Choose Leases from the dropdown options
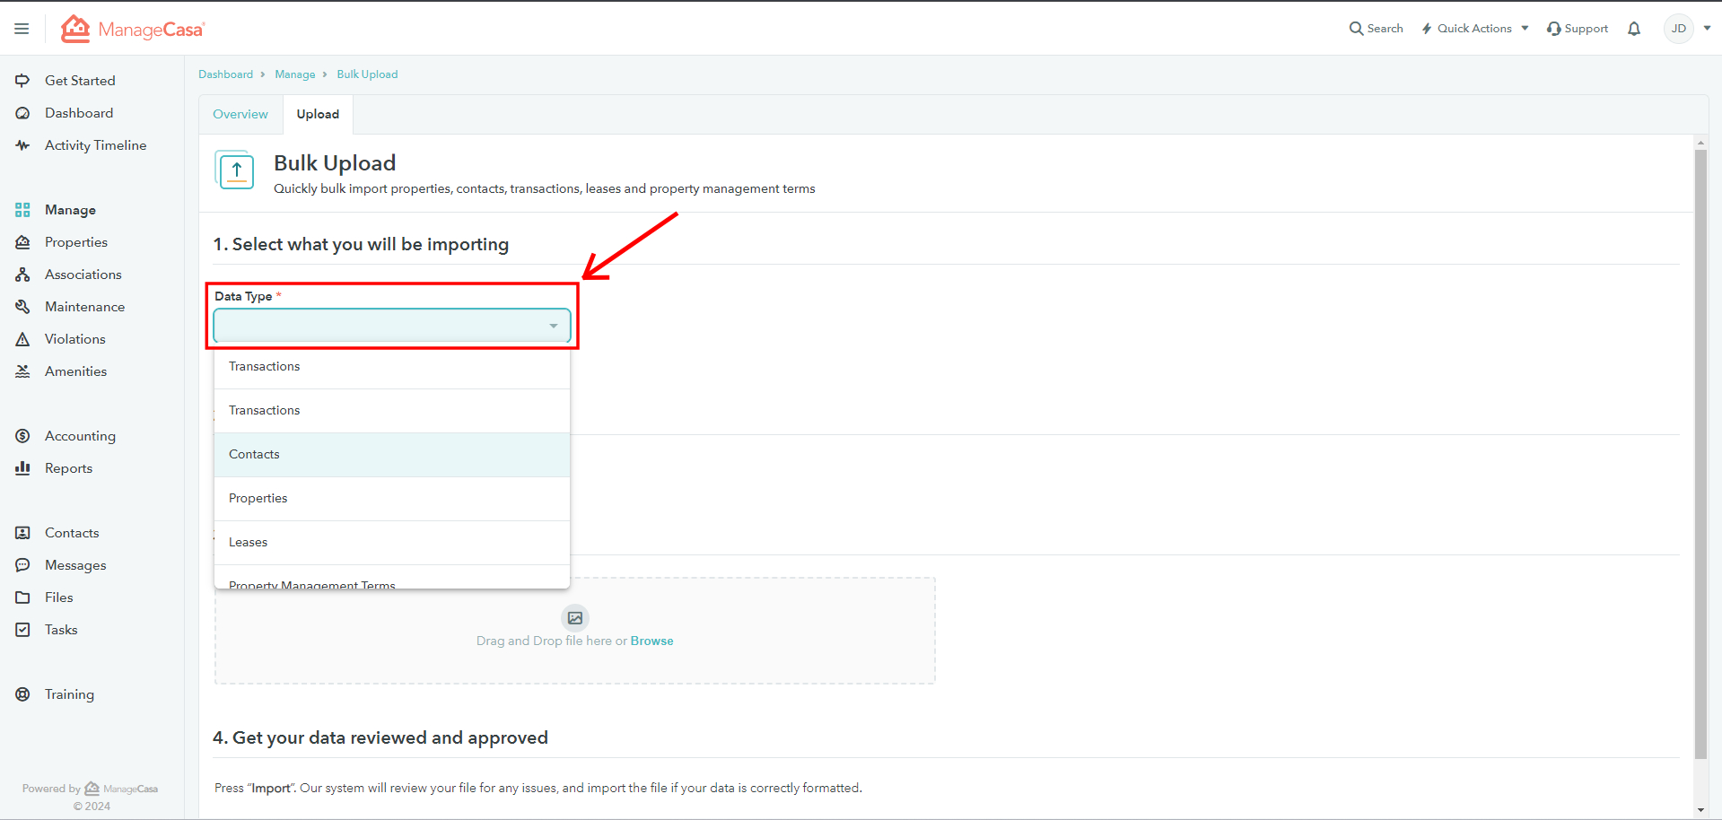This screenshot has height=820, width=1722. pos(248,542)
